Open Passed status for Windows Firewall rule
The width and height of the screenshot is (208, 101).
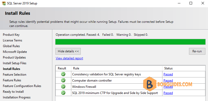[x=168, y=87]
